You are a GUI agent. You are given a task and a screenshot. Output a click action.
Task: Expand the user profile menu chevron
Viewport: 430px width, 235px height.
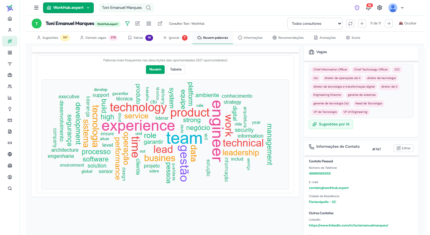[x=402, y=8]
